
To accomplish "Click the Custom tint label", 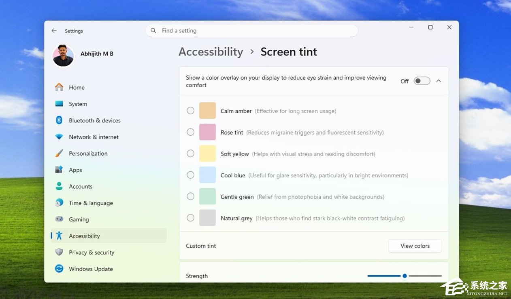I will [x=201, y=246].
